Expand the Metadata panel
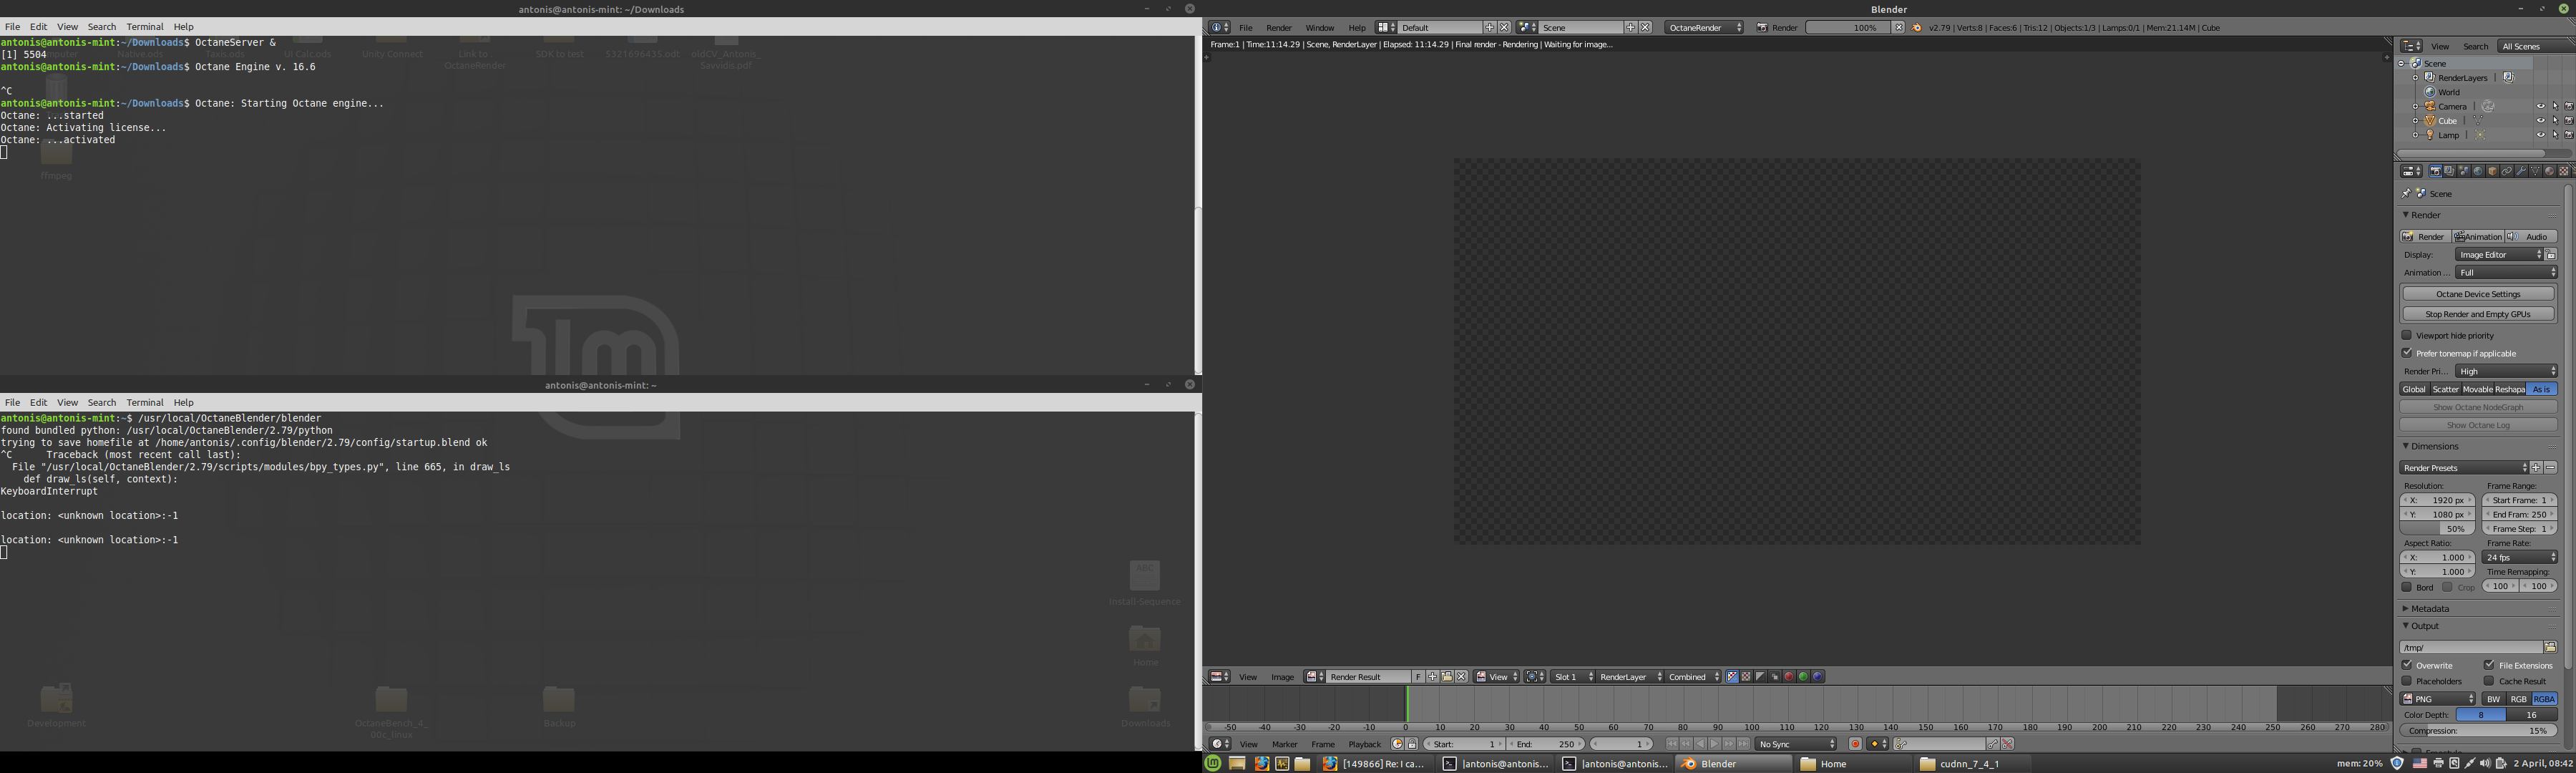Viewport: 2576px width, 773px height. pyautogui.click(x=2429, y=609)
